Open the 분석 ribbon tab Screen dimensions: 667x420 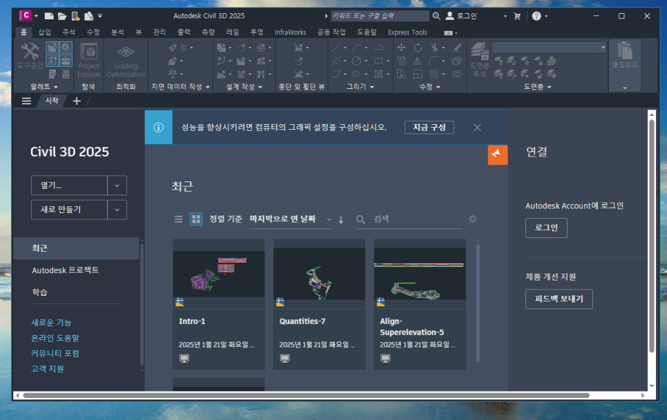117,32
